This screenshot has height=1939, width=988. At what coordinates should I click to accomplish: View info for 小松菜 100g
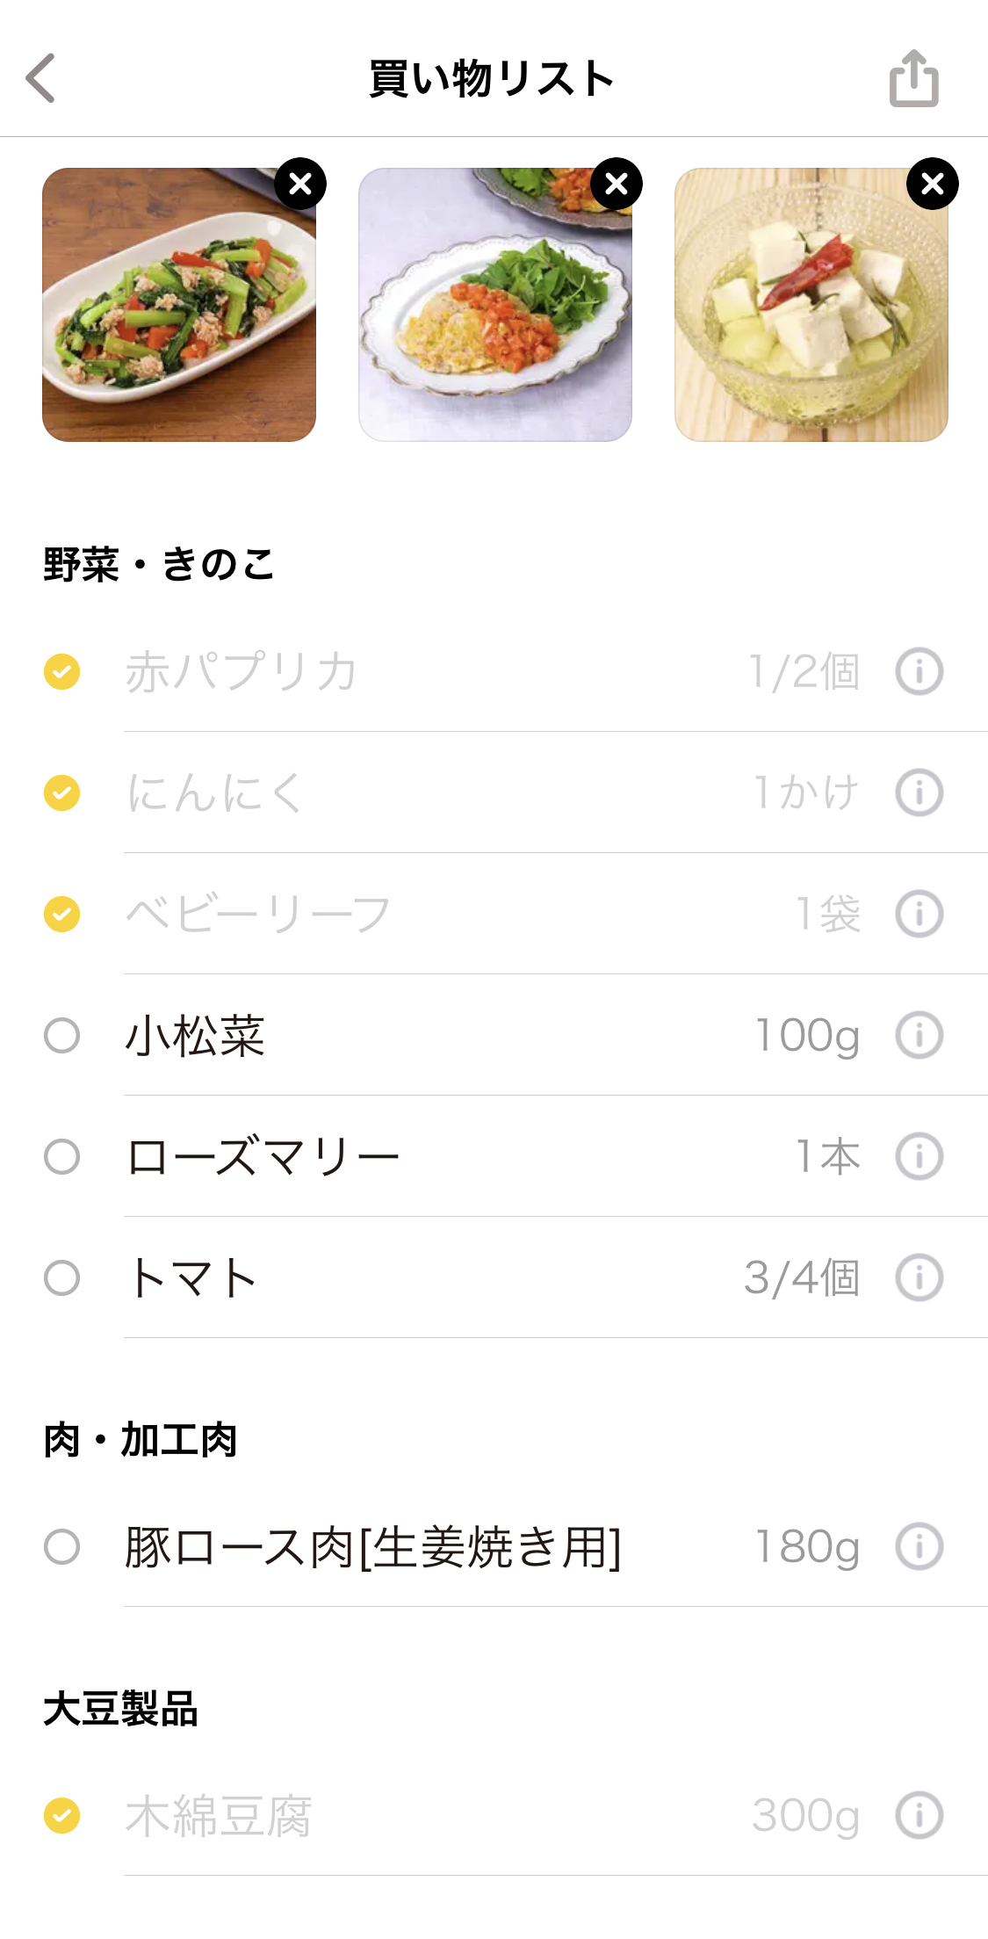pyautogui.click(x=919, y=1036)
